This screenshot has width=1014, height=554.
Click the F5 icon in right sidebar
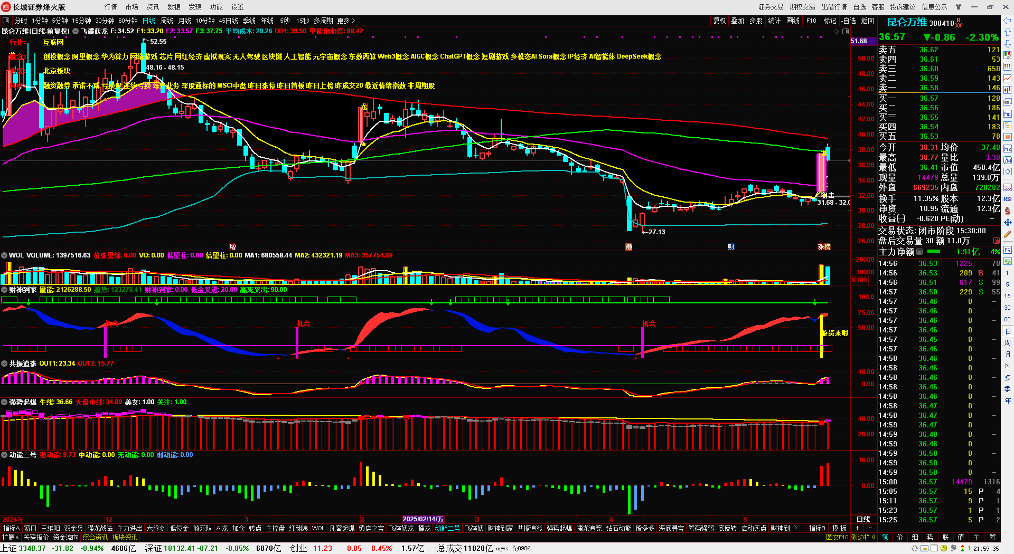click(x=1007, y=249)
